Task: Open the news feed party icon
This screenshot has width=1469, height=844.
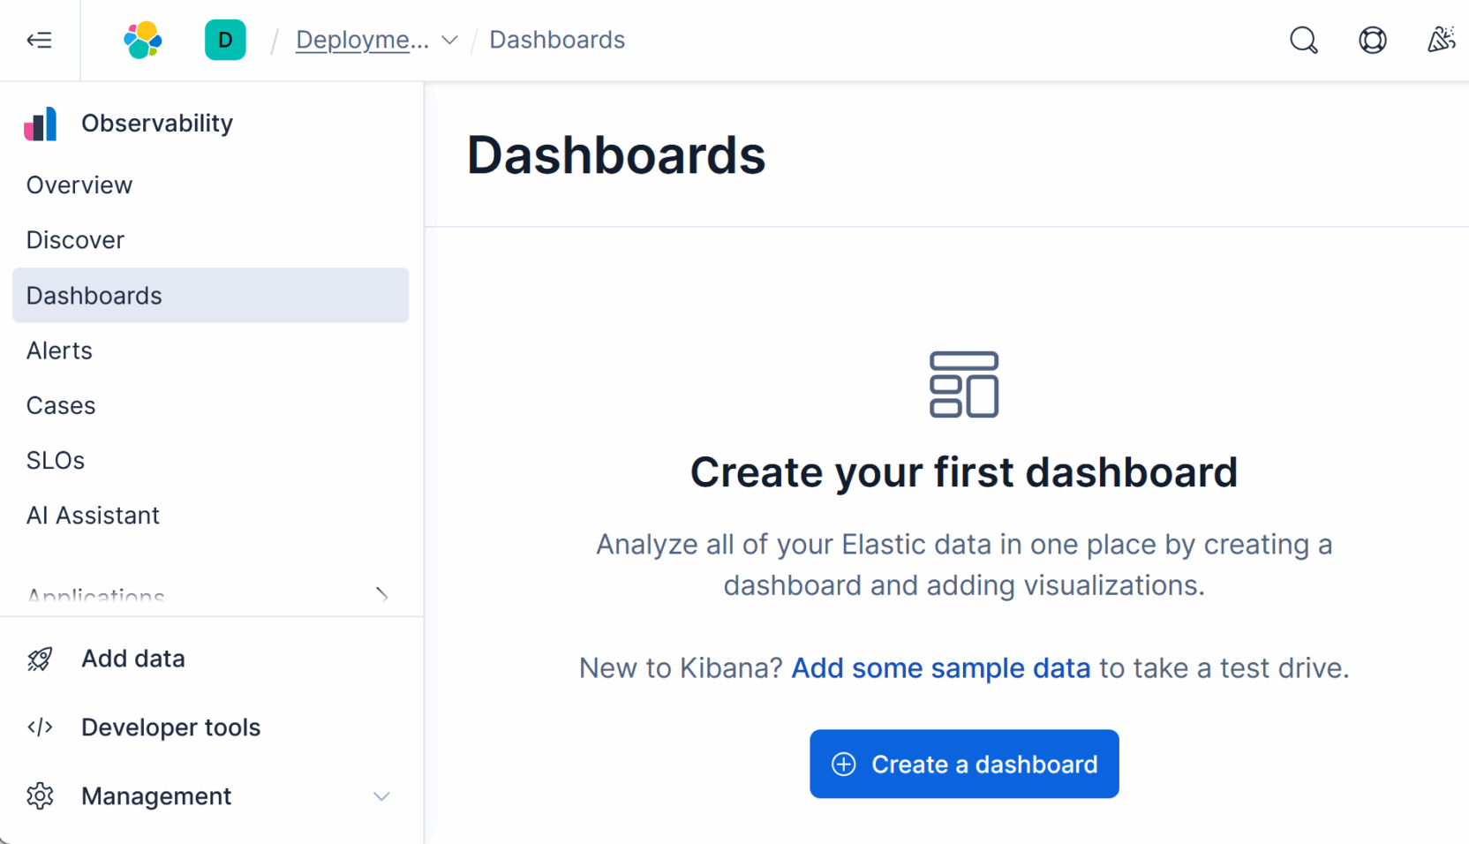Action: 1441,40
